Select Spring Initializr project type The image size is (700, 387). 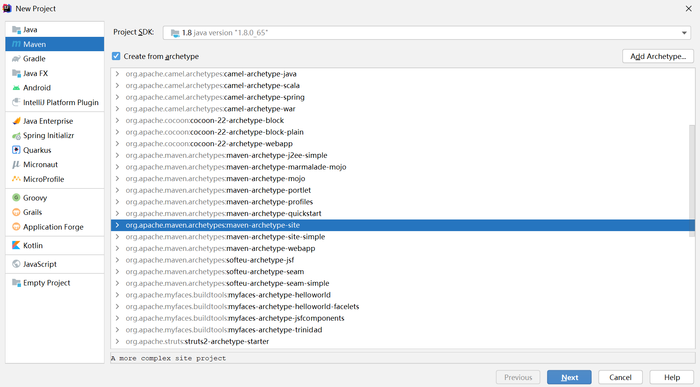pos(55,136)
